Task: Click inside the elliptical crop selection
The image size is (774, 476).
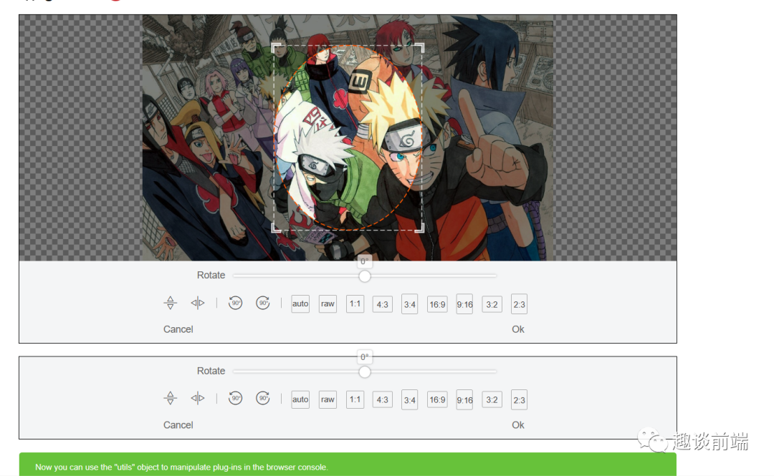Action: (x=348, y=137)
